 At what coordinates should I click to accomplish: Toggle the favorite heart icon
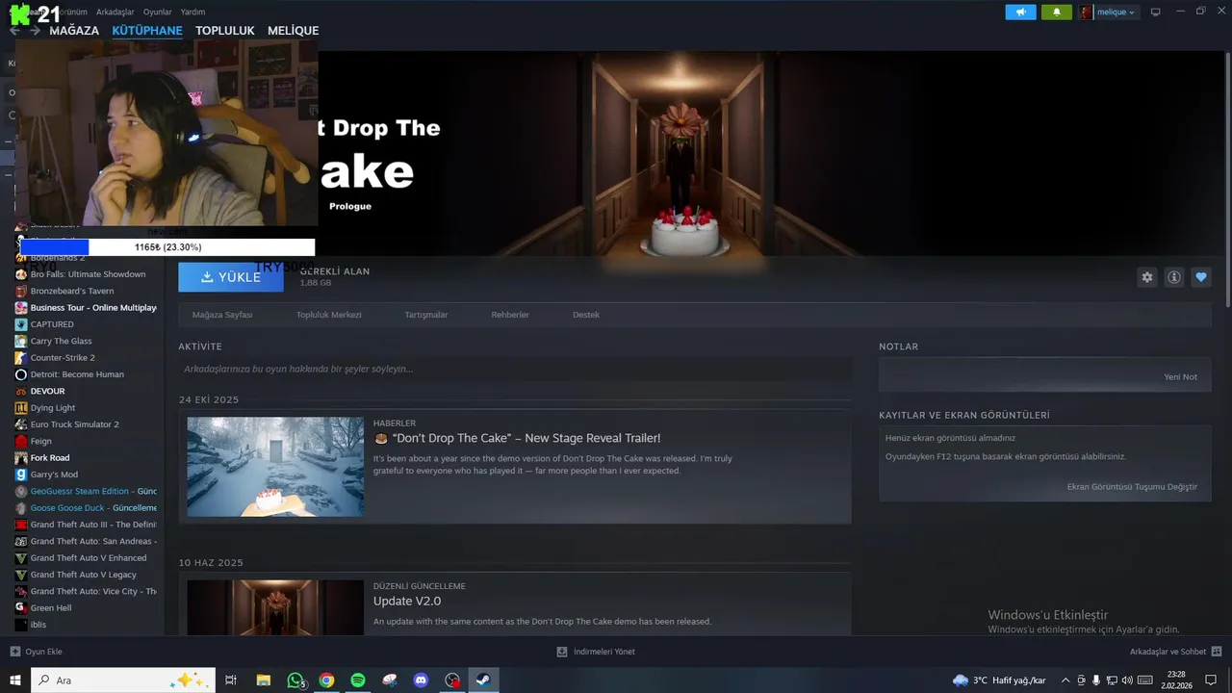point(1201,277)
